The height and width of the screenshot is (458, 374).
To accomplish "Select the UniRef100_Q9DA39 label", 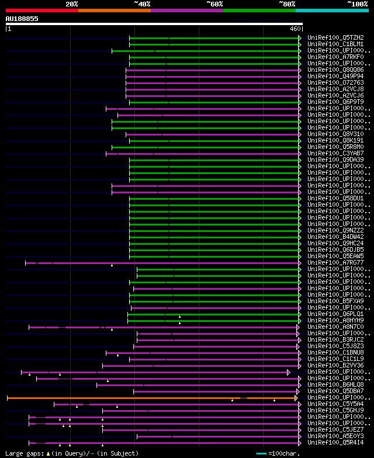I will (335, 159).
